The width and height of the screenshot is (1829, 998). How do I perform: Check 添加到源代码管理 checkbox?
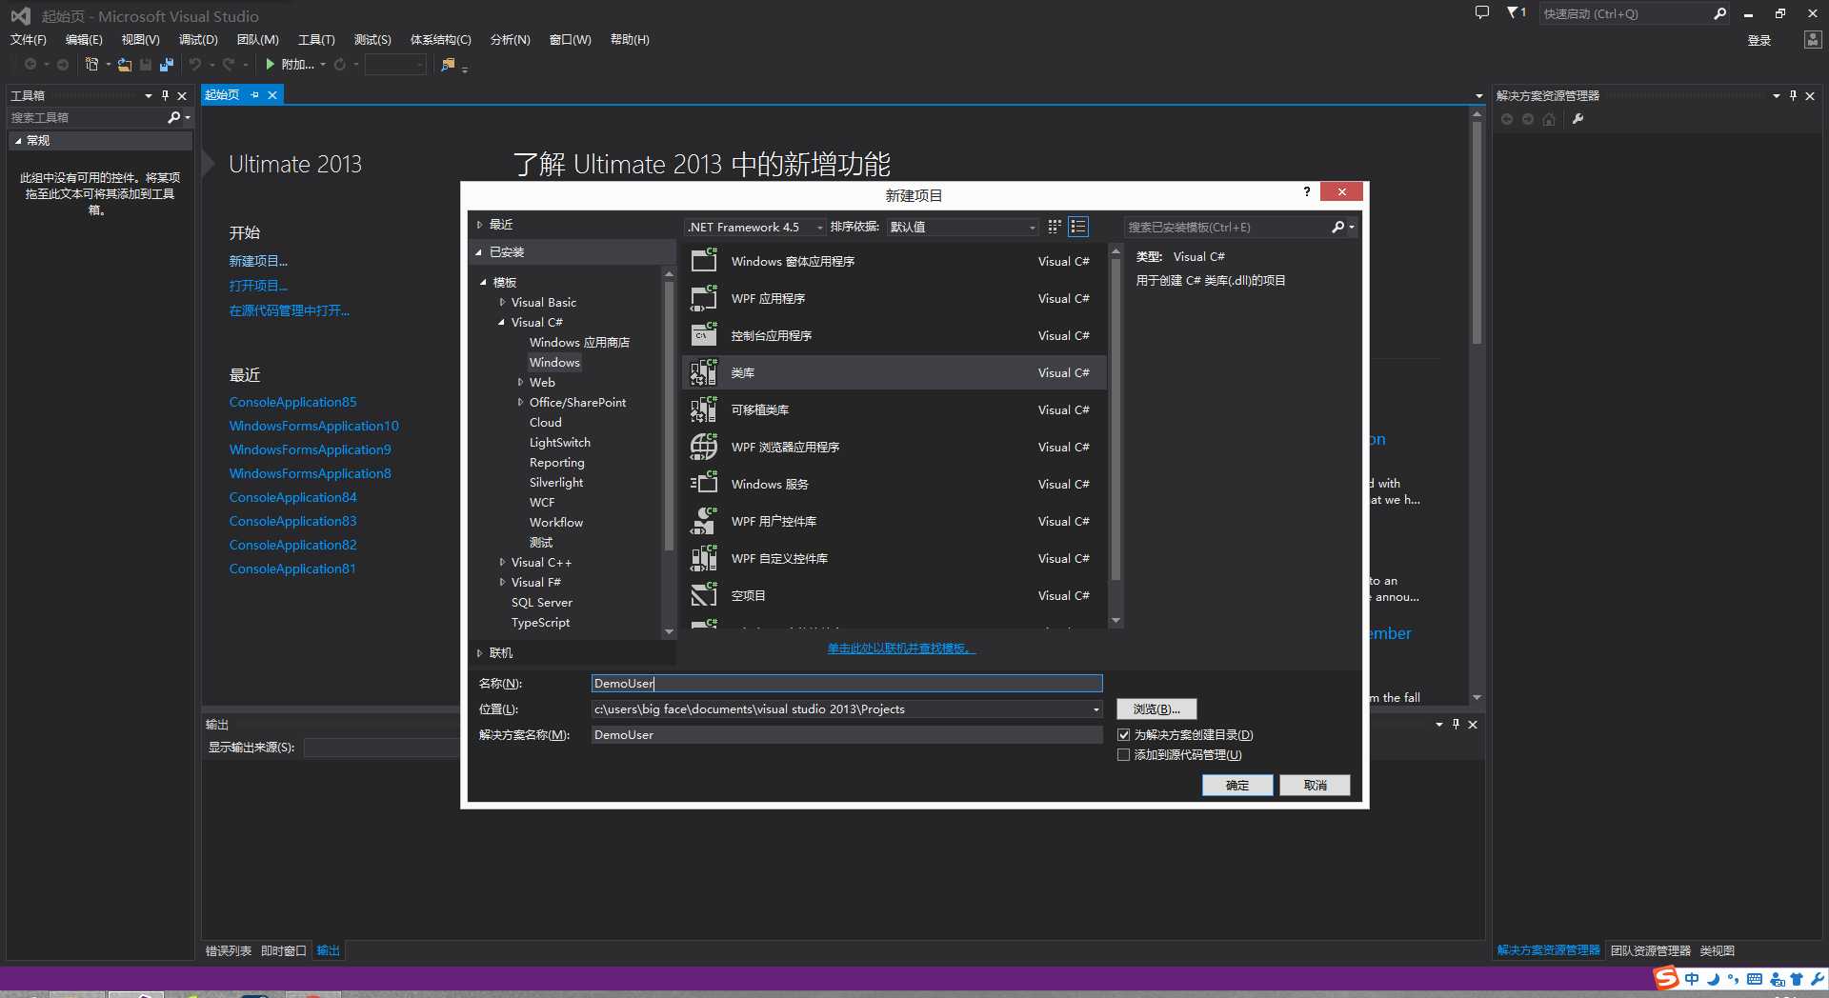click(x=1124, y=755)
